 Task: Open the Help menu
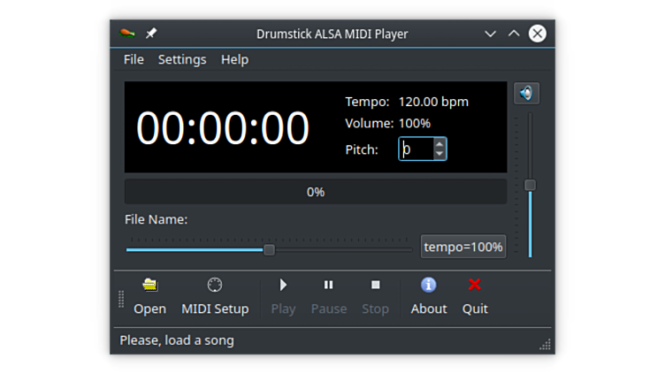coord(234,59)
